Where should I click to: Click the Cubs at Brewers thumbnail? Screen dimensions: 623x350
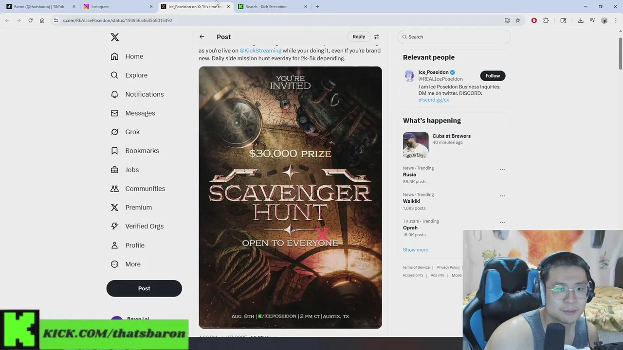coord(416,145)
